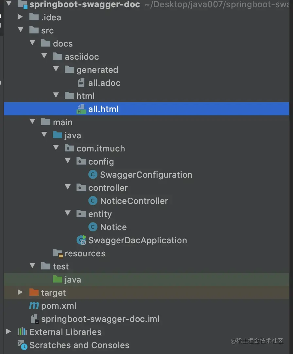The width and height of the screenshot is (293, 354).
Task: Expand the target folder
Action: [x=20, y=292]
